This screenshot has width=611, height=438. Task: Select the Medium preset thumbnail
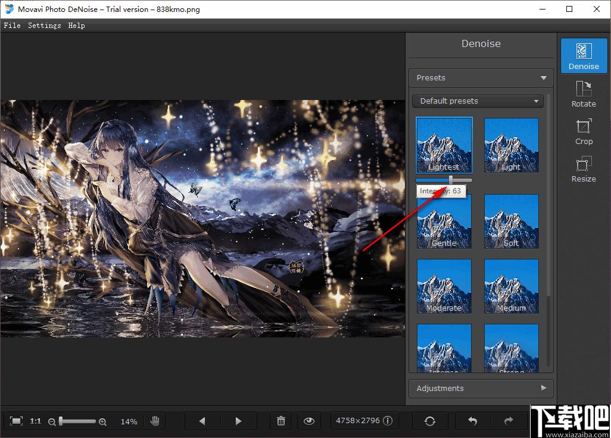coord(511,286)
